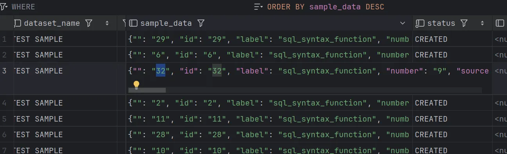The image size is (507, 154).
Task: Select row number 6
Action: tap(4, 134)
